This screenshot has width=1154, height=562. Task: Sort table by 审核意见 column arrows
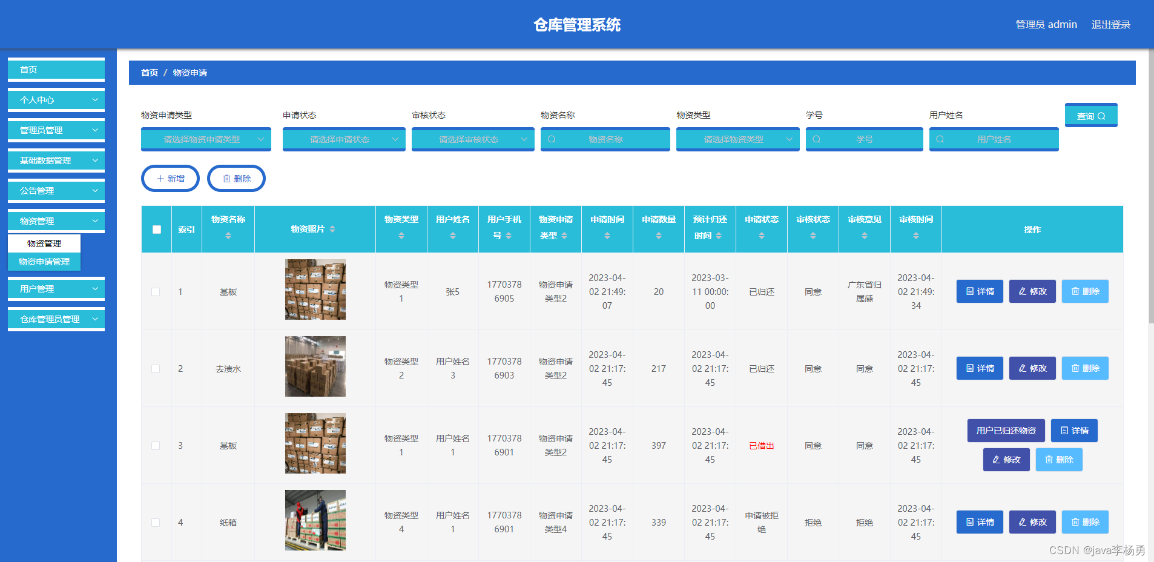pyautogui.click(x=865, y=236)
